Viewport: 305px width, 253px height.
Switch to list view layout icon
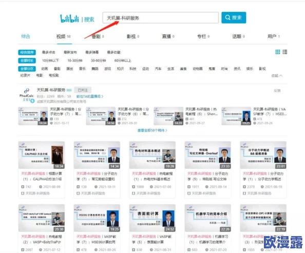(x=285, y=52)
